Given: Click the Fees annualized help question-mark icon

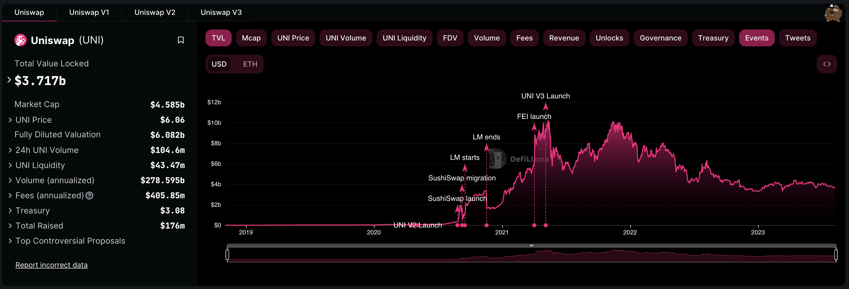Looking at the screenshot, I should [x=89, y=196].
